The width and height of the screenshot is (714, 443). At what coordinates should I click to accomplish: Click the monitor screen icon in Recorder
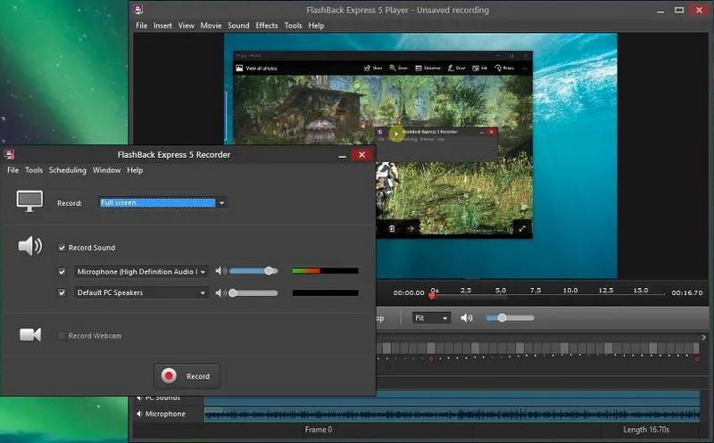[29, 201]
